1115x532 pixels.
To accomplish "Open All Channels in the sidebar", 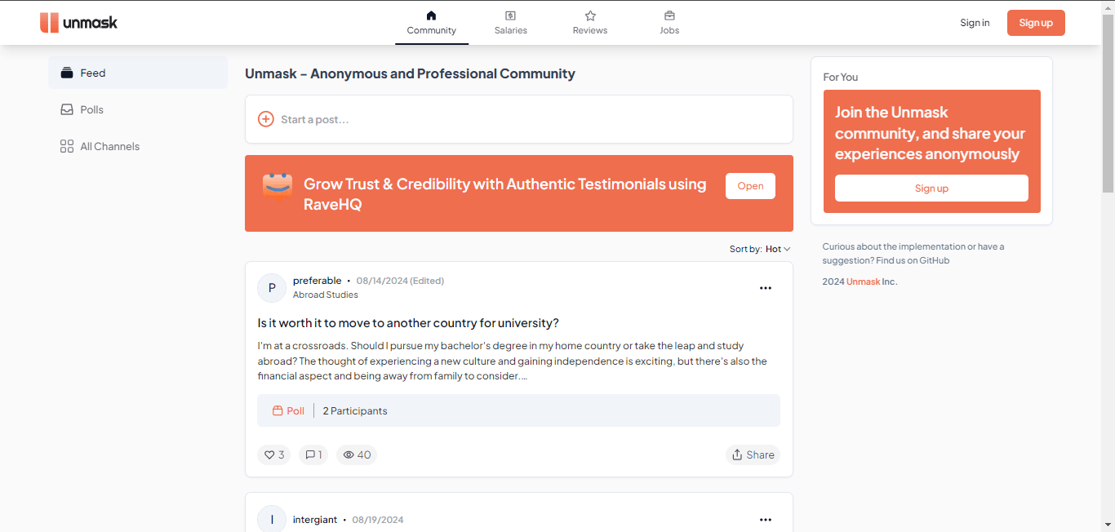I will pos(138,146).
